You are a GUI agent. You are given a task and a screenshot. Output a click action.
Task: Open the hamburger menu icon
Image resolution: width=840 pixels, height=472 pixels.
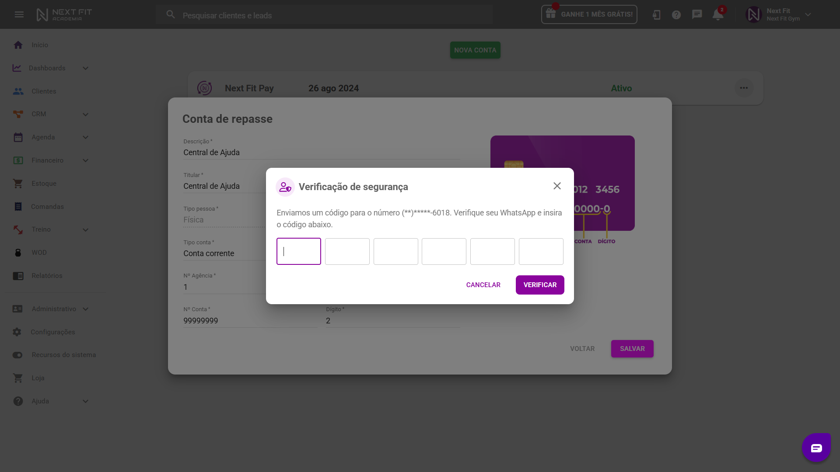(x=19, y=14)
